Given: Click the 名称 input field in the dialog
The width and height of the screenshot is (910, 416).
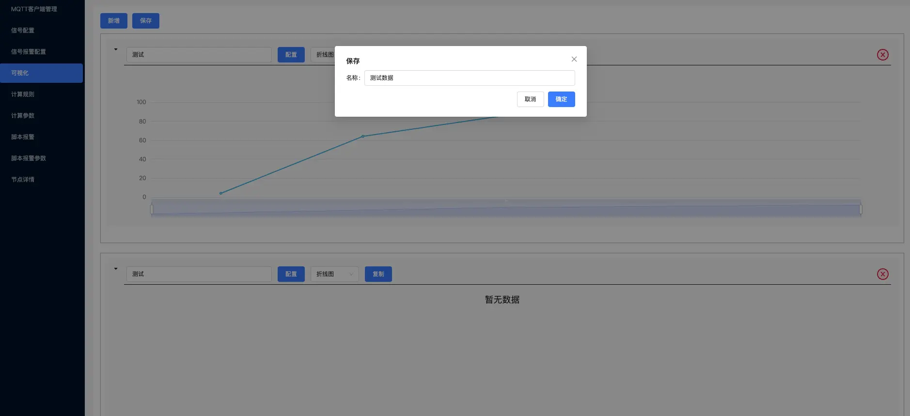Looking at the screenshot, I should click(x=470, y=78).
